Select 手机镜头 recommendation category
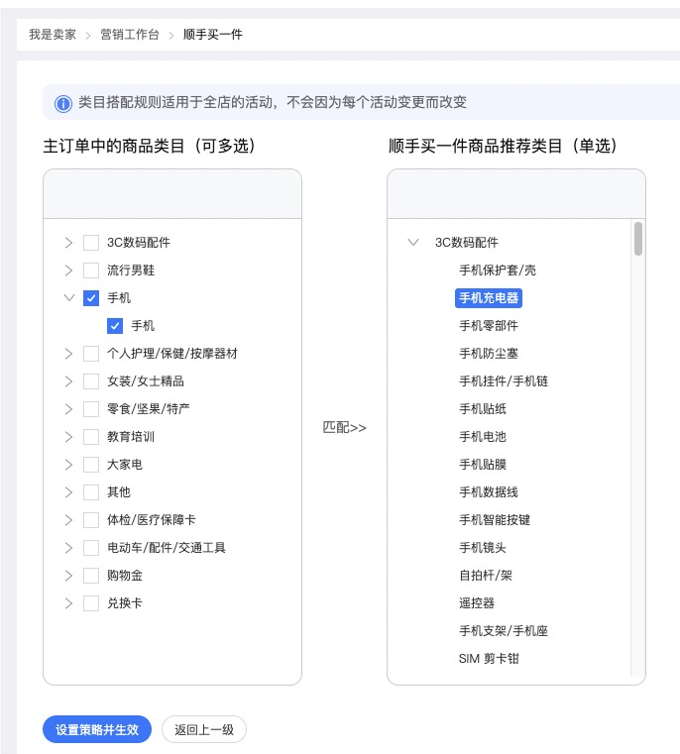The image size is (680, 754). 483,548
